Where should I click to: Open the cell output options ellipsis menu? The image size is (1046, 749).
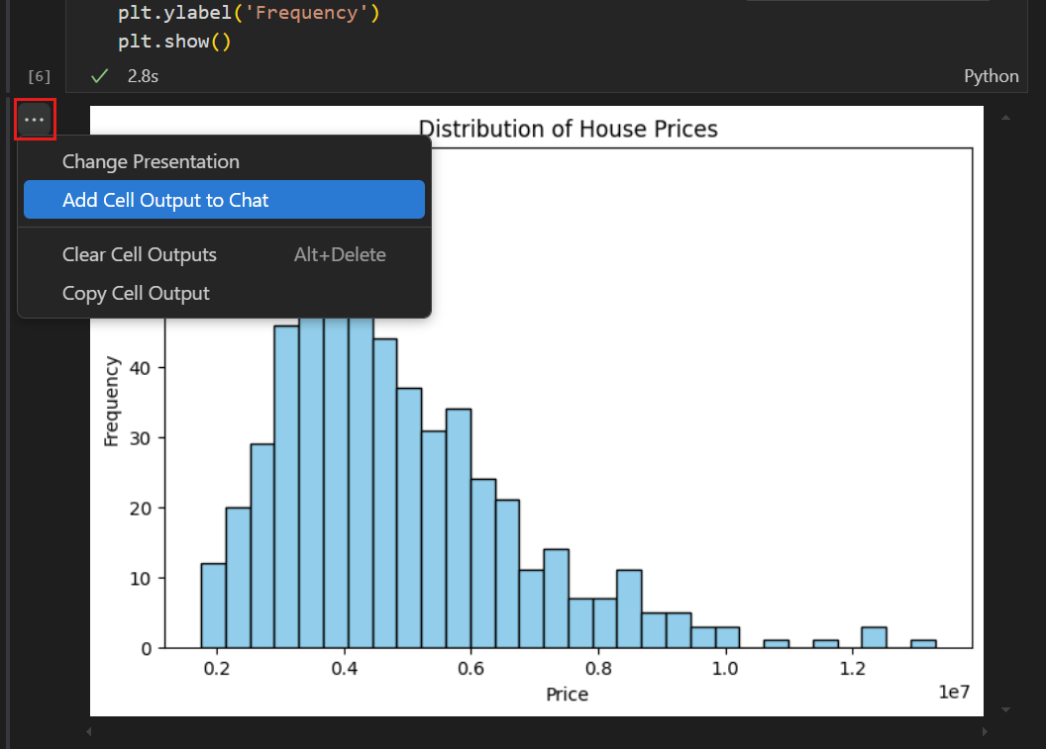click(35, 119)
